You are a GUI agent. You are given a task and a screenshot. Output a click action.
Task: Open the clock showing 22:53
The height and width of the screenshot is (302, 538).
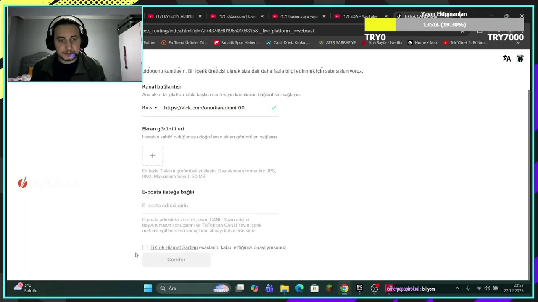pyautogui.click(x=514, y=288)
